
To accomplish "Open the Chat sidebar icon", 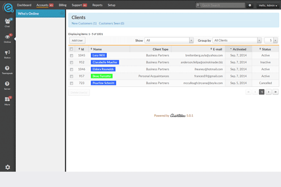I will coord(7,22).
